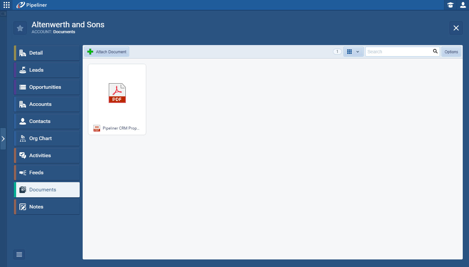The height and width of the screenshot is (267, 469).
Task: Open the Options menu
Action: (451, 52)
